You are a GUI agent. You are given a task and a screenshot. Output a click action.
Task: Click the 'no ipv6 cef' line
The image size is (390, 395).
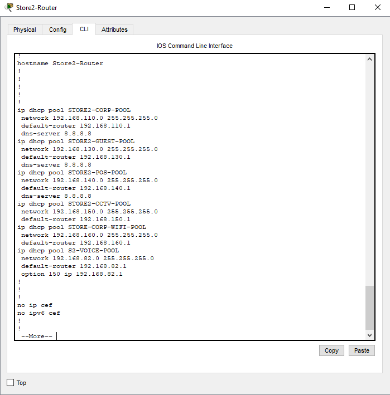tap(38, 313)
